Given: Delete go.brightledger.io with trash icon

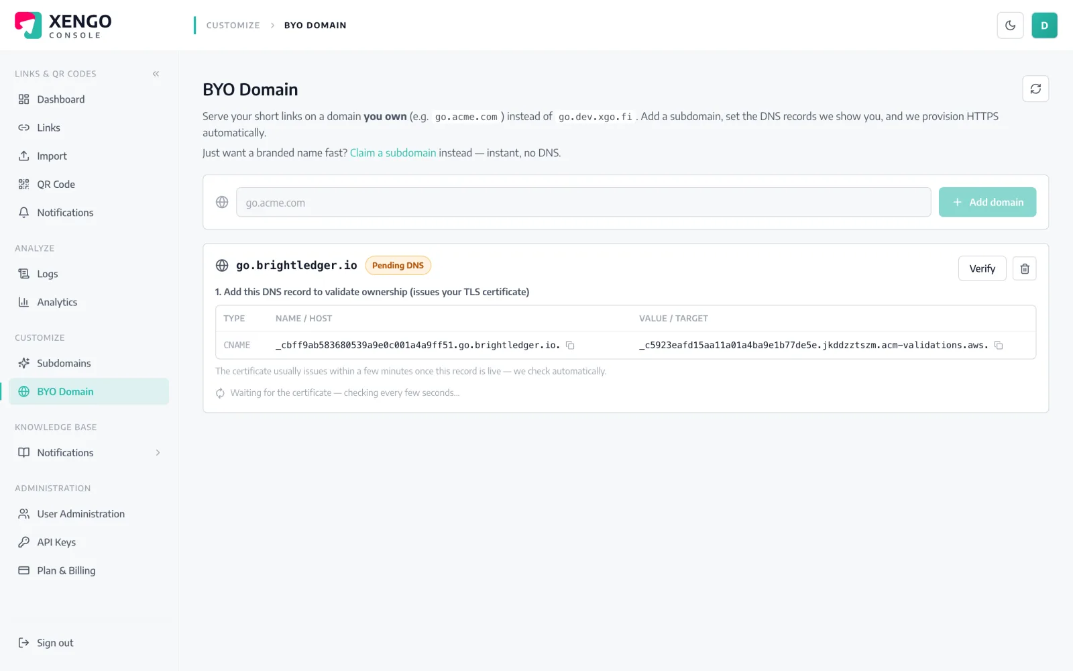Looking at the screenshot, I should coord(1024,268).
